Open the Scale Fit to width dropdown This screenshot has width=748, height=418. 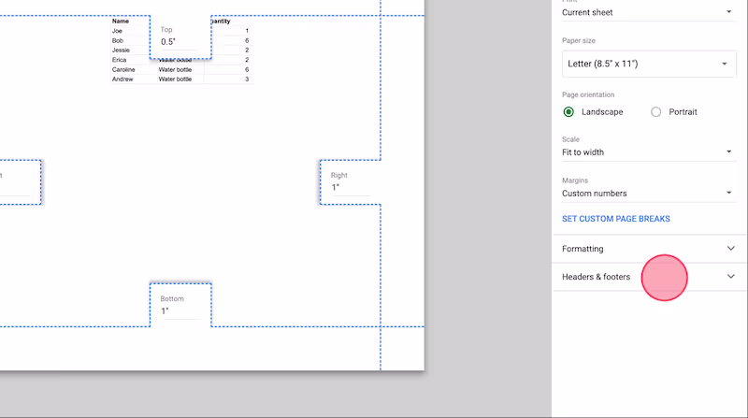tap(647, 152)
